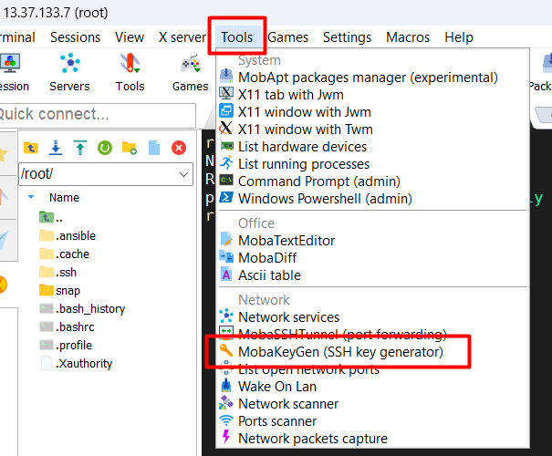Open the /root/ path dropdown
Image resolution: width=552 pixels, height=456 pixels.
tap(183, 174)
